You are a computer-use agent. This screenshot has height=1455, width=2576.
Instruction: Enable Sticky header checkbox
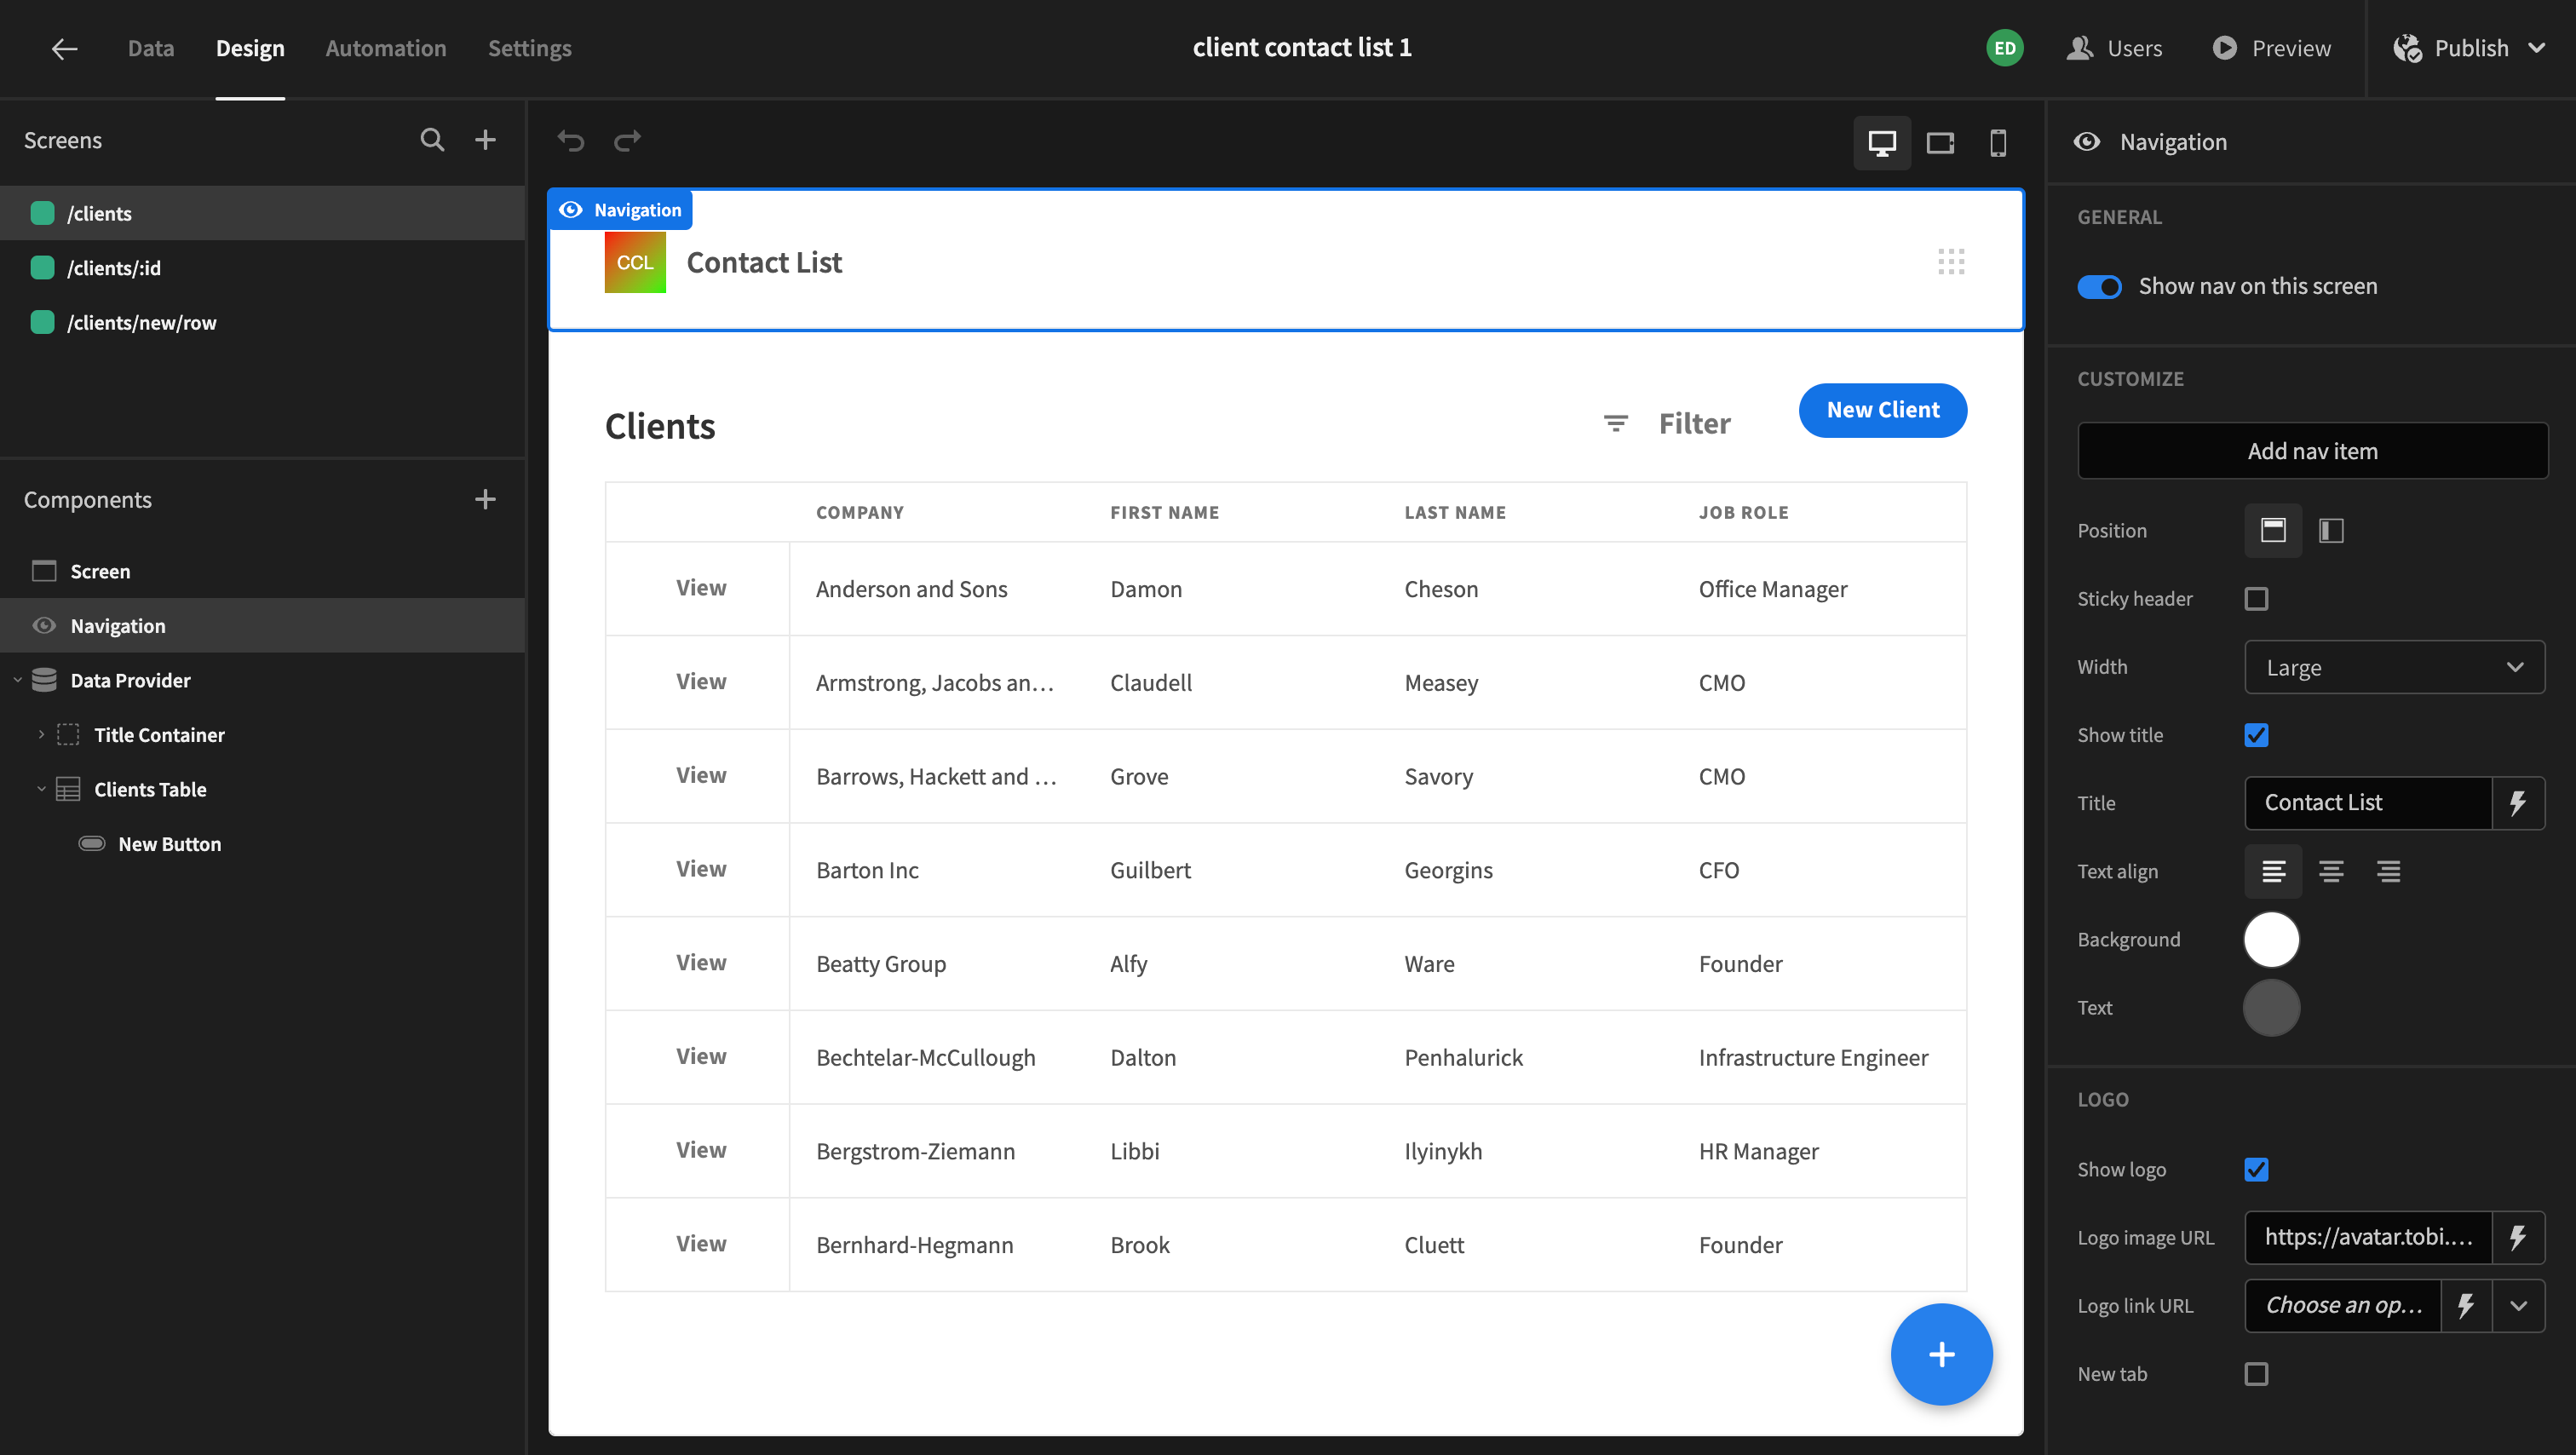tap(2257, 598)
